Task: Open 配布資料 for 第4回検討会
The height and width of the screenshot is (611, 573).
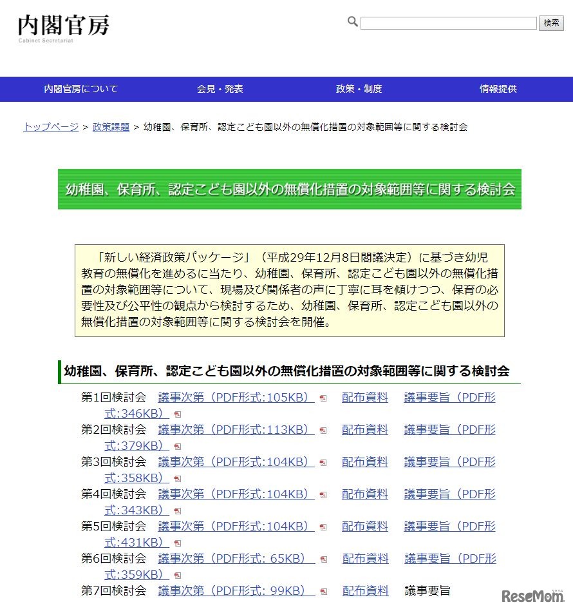Action: point(365,495)
